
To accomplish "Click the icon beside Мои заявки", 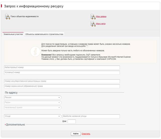I will point(93,17).
